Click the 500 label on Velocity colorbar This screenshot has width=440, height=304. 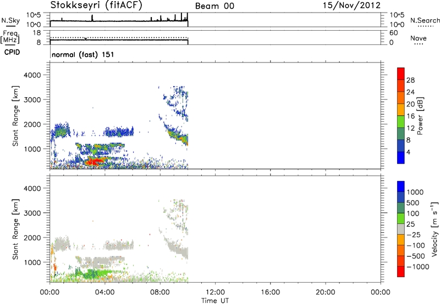pyautogui.click(x=414, y=203)
